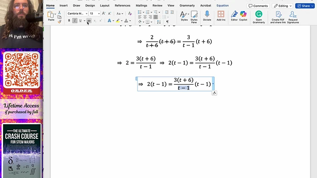Open the Copilot assistant

243,14
